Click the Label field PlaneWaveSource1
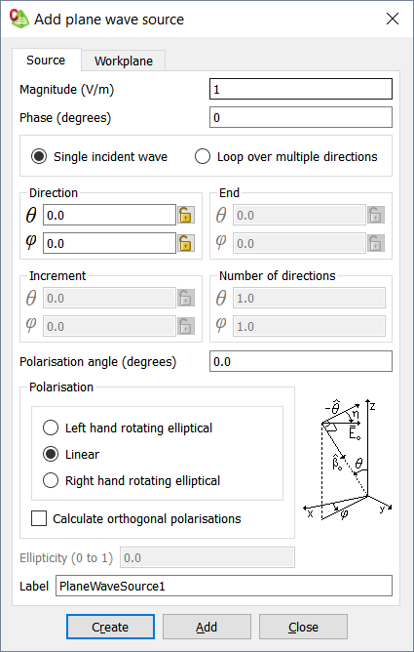Screen dimensions: 414x652 pos(224,586)
